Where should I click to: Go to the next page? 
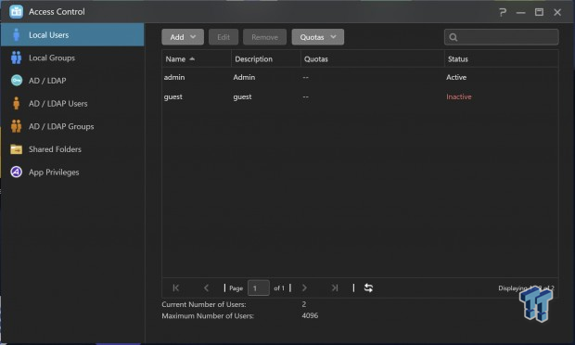click(304, 287)
